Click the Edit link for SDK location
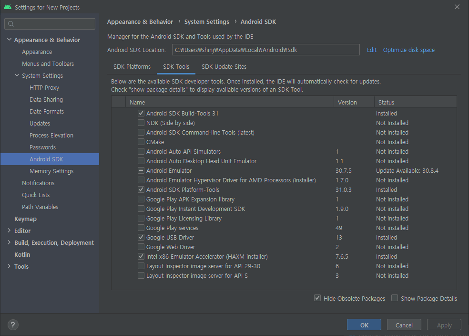469x336 pixels. (371, 50)
